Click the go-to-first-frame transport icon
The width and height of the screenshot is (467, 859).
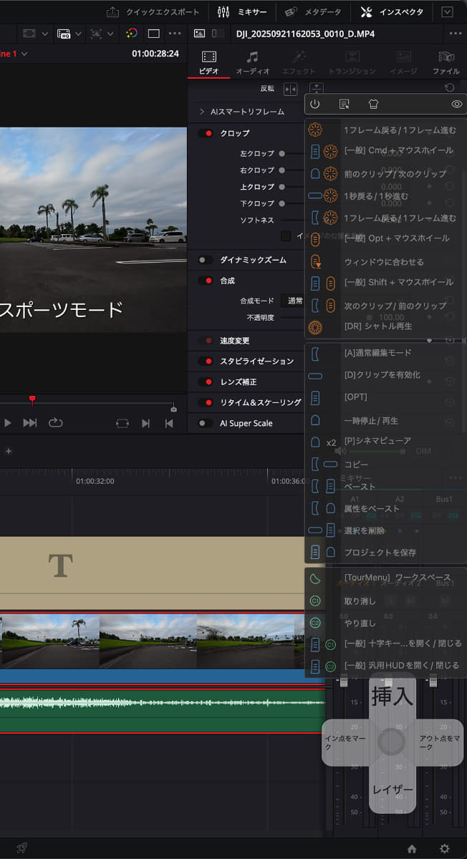(x=169, y=423)
